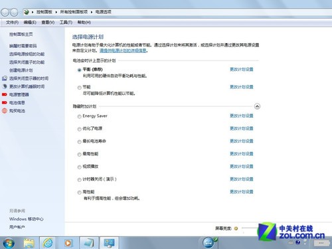The width and height of the screenshot is (332, 249).
Task: Select the 计时器关闭 (演示) power plan
Action: (x=79, y=180)
